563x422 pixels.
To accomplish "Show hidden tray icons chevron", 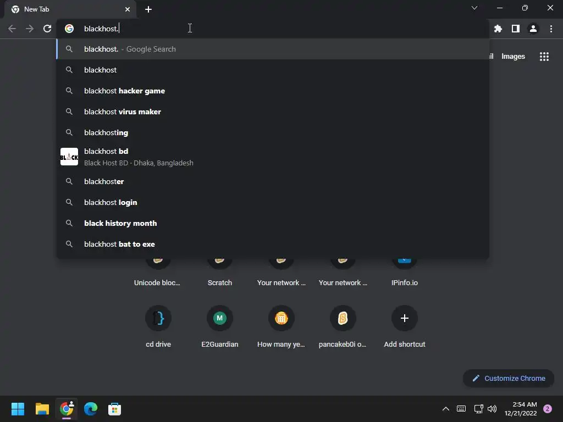I will 445,409.
